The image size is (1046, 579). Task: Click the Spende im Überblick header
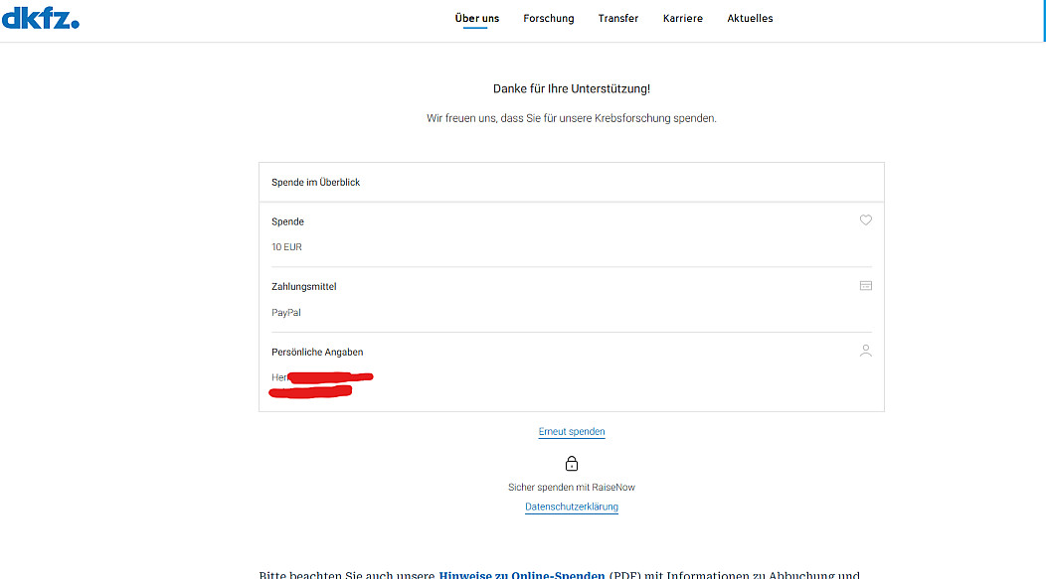coord(316,183)
